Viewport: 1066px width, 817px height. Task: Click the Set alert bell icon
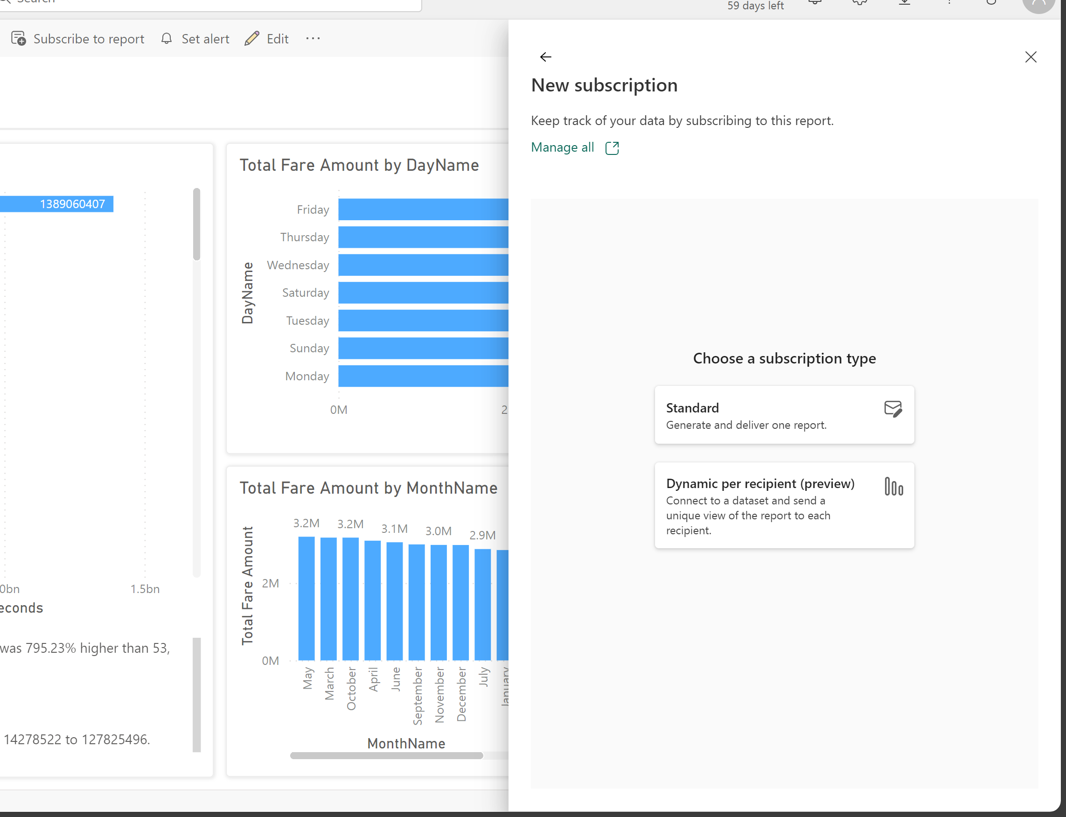tap(167, 38)
